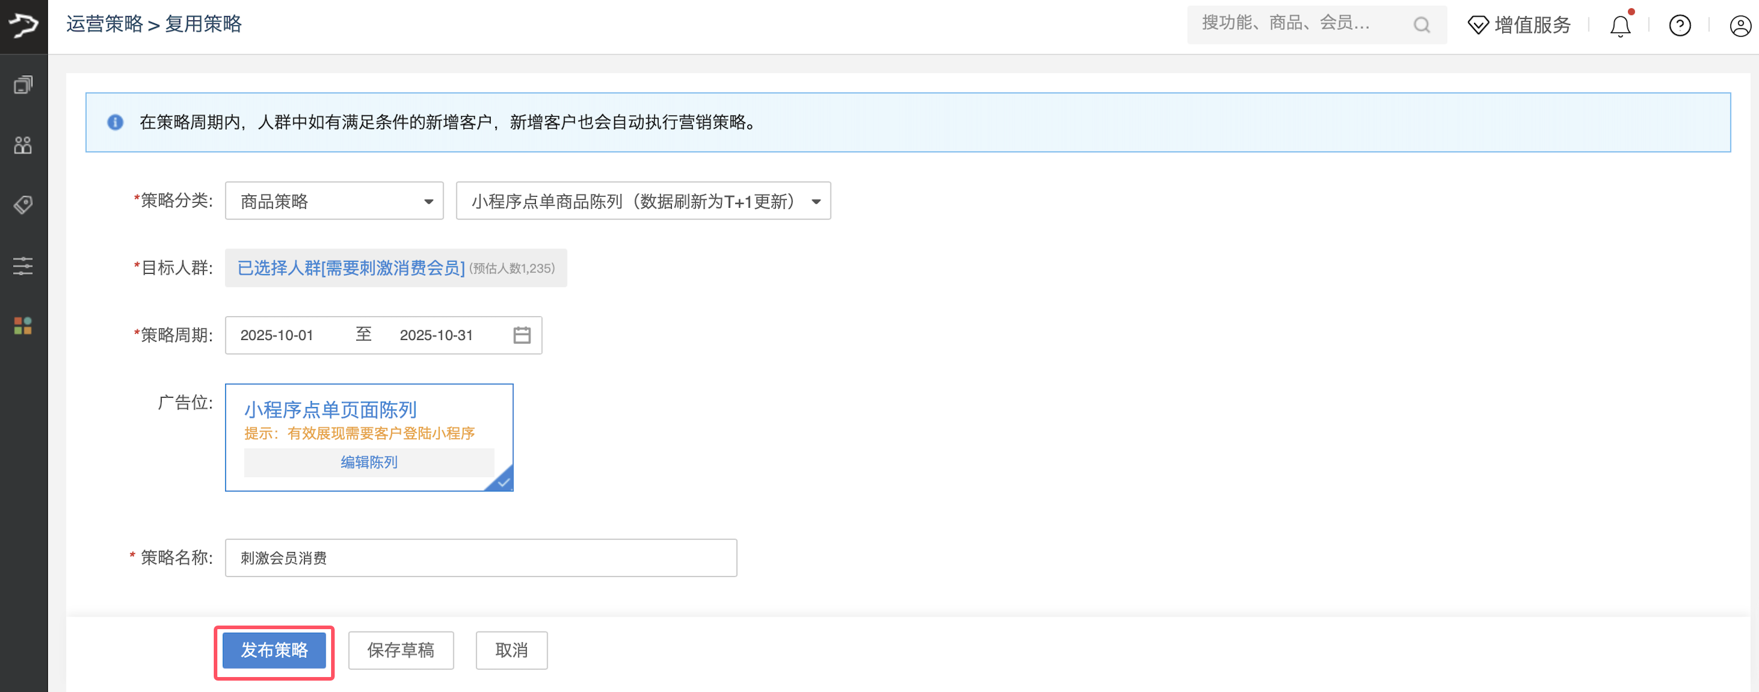Image resolution: width=1759 pixels, height=692 pixels.
Task: Click the 保存草稿 button
Action: tap(401, 650)
